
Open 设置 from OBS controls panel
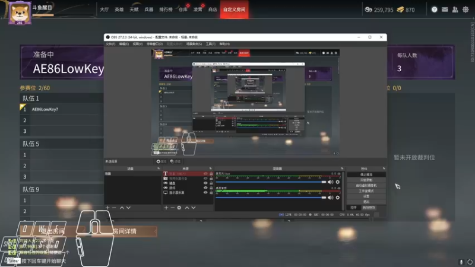click(x=366, y=196)
